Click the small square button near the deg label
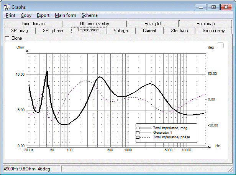This screenshot has width=236, height=175. (x=220, y=45)
